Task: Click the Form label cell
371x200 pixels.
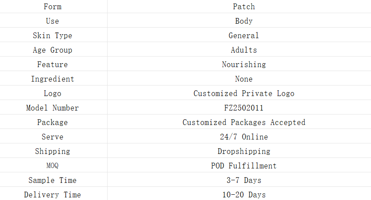Action: pyautogui.click(x=53, y=7)
